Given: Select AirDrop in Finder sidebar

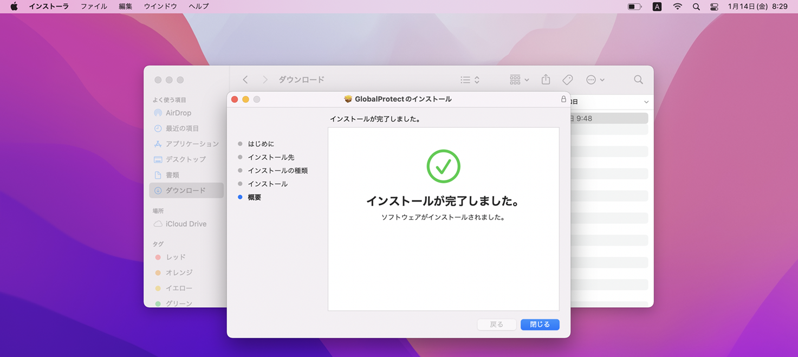Looking at the screenshot, I should [186, 113].
